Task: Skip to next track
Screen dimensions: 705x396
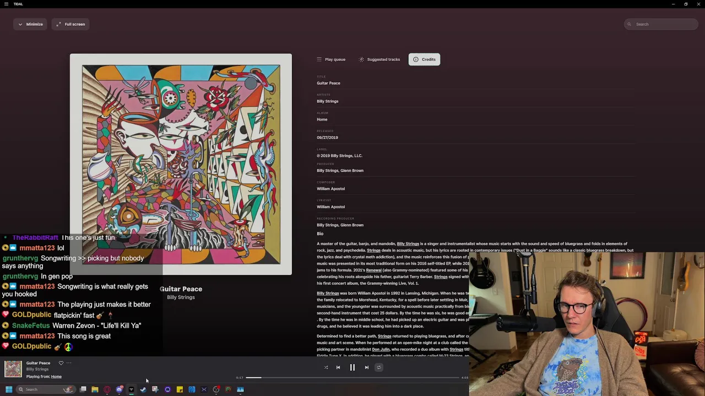Action: coord(367,367)
